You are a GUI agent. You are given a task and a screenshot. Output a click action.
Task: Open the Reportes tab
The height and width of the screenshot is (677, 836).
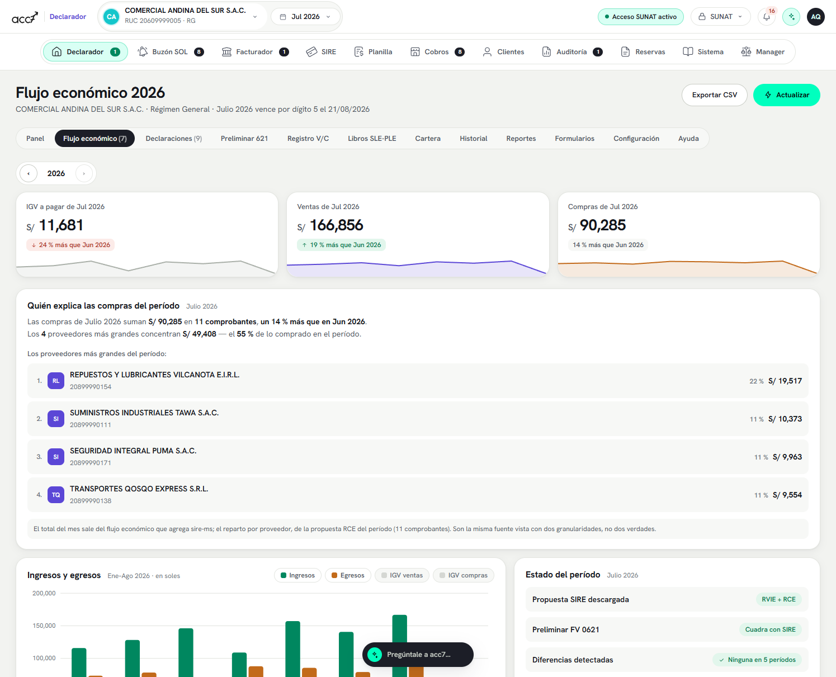pyautogui.click(x=521, y=139)
